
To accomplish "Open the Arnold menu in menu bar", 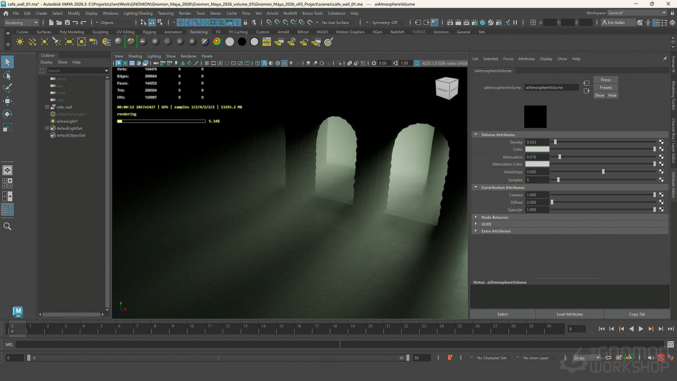I will 272,13.
